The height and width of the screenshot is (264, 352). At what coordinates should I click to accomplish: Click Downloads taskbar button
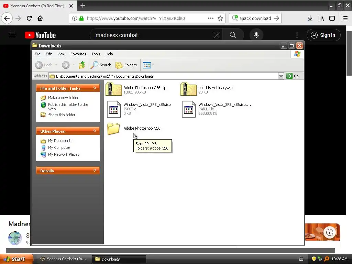(119, 259)
